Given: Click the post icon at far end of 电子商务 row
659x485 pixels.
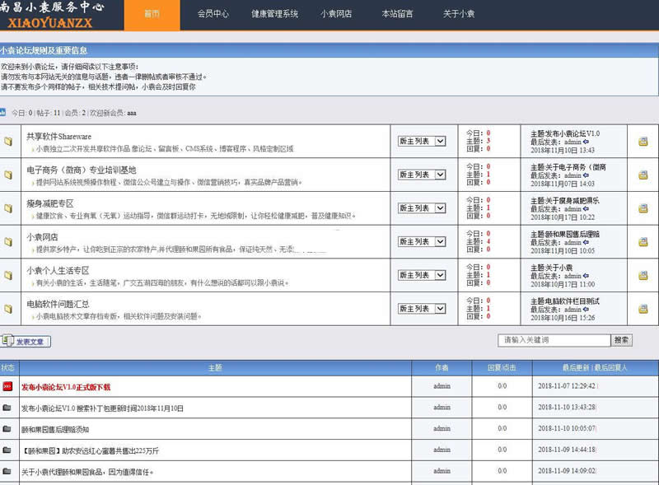Looking at the screenshot, I should [x=643, y=175].
